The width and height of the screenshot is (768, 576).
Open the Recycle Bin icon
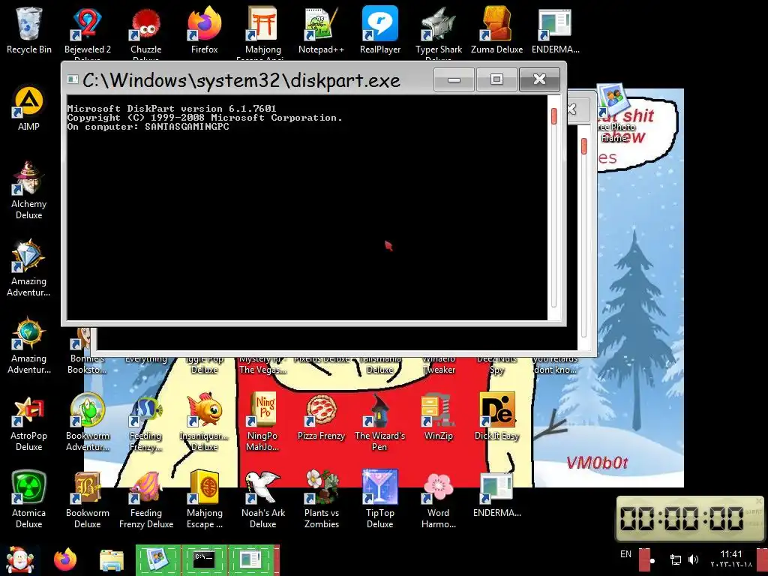[29, 30]
